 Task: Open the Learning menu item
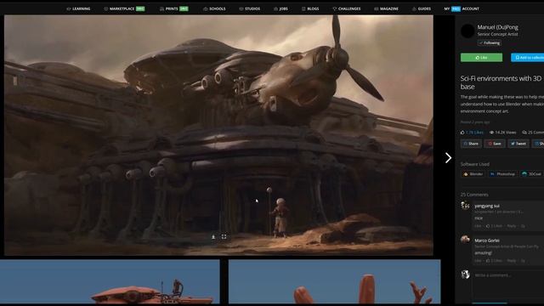pos(78,8)
